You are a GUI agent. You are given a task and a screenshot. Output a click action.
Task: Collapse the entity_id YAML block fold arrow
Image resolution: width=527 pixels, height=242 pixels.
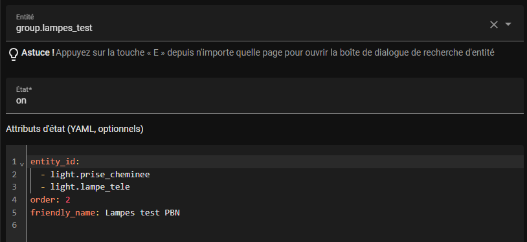click(22, 164)
